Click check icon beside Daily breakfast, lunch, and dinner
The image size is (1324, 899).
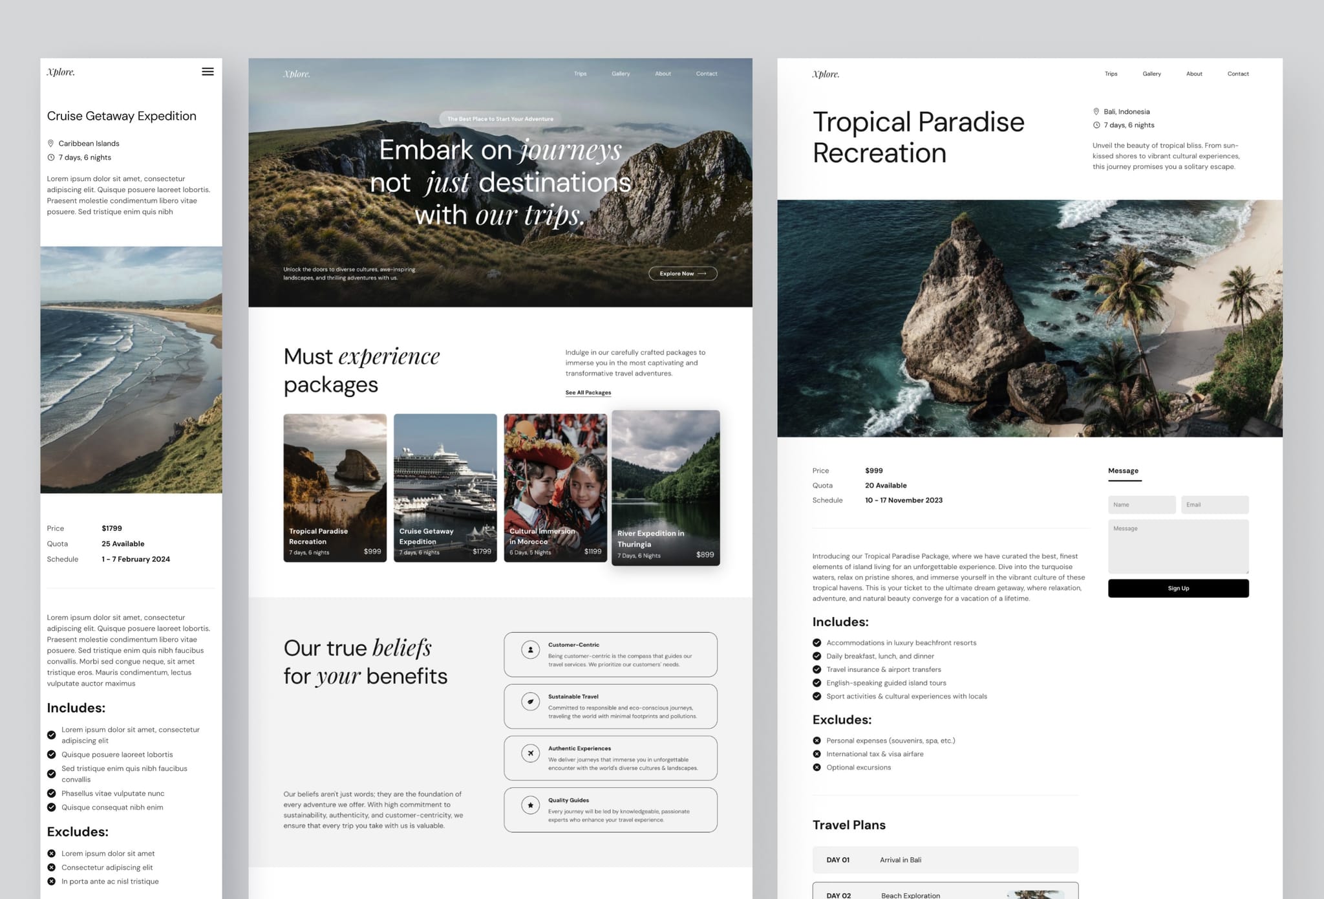point(817,656)
